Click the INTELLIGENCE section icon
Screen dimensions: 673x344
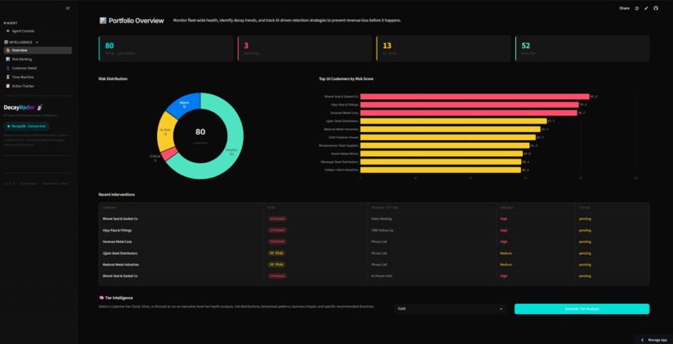coord(6,43)
